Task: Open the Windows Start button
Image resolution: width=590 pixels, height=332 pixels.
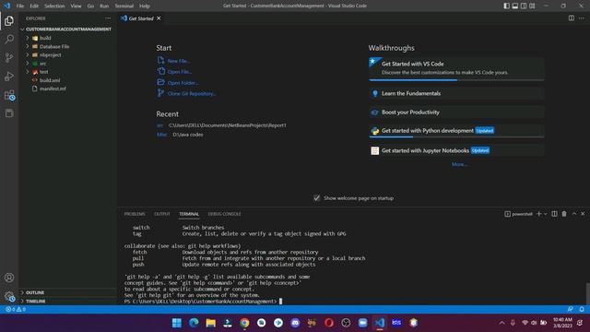Action: [x=176, y=323]
